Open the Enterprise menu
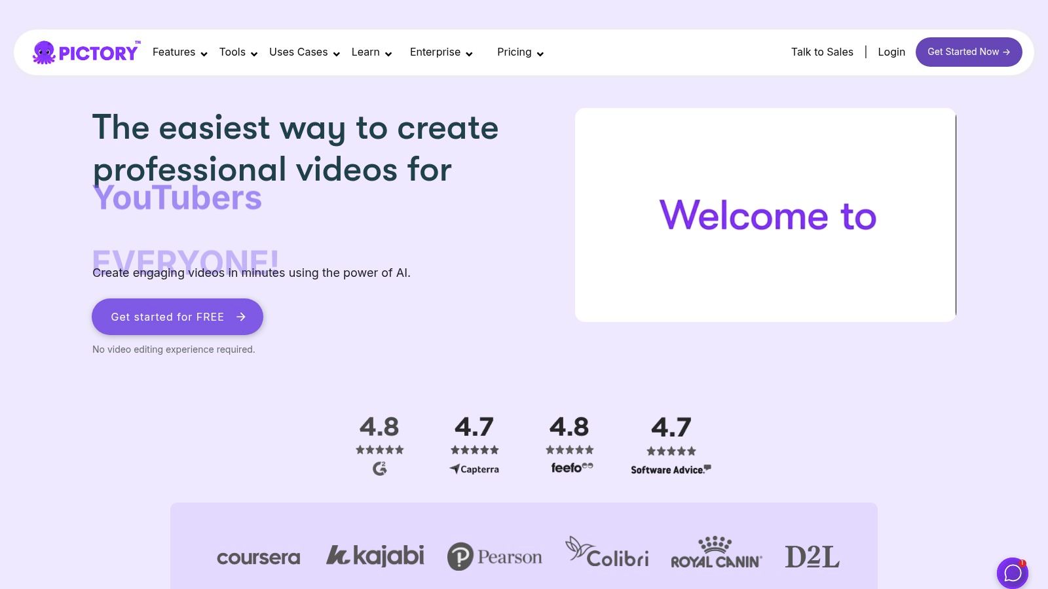The height and width of the screenshot is (589, 1048). [436, 52]
